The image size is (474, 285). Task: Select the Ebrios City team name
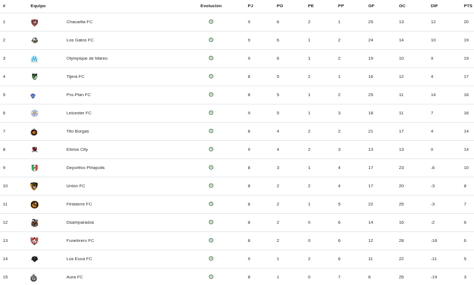(77, 150)
